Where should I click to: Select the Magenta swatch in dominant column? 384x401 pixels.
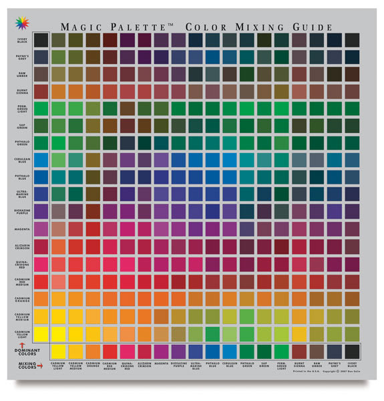[41, 229]
